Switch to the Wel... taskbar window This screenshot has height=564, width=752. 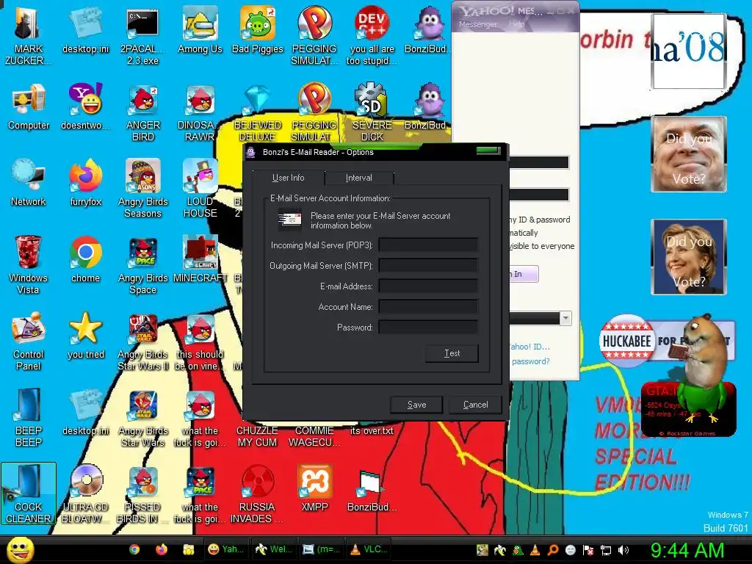tap(273, 549)
